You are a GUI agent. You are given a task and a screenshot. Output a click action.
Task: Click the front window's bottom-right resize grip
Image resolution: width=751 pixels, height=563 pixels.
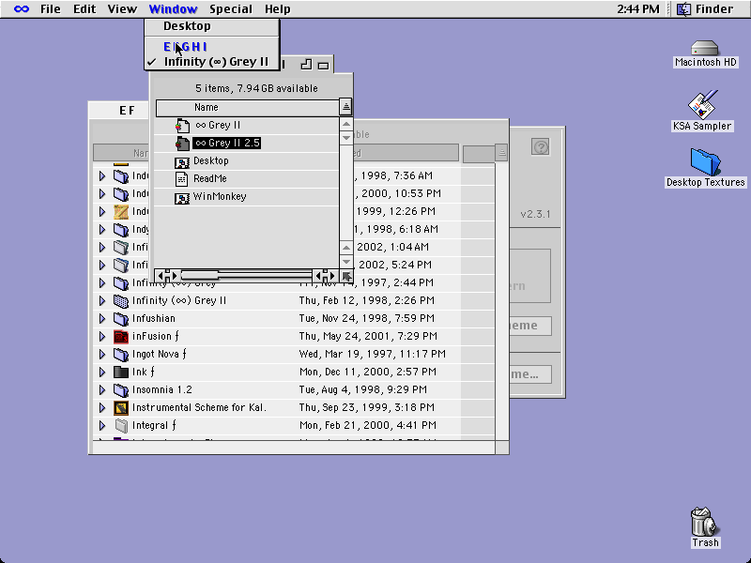(x=346, y=276)
